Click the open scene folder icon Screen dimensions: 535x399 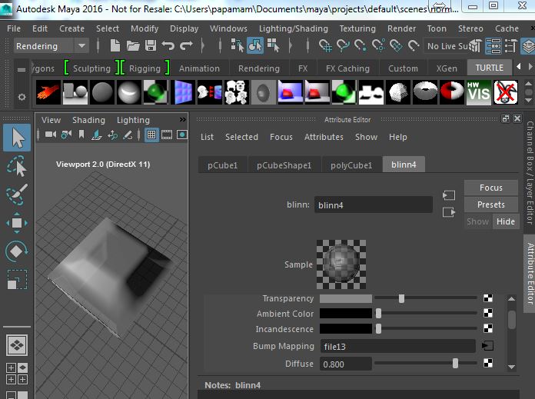(133, 46)
